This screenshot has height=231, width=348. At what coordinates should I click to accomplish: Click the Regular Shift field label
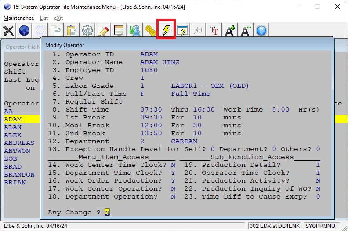pyautogui.click(x=94, y=101)
